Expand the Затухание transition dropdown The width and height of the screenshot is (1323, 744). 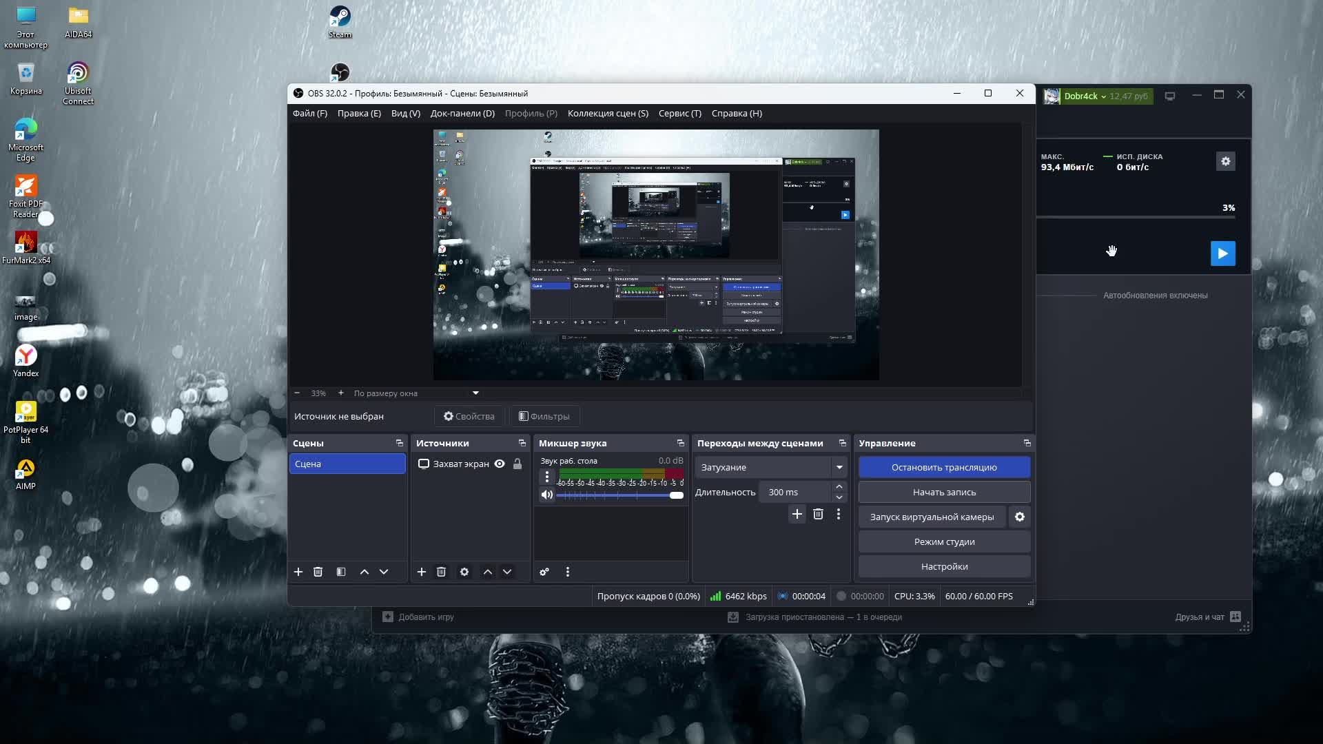pyautogui.click(x=839, y=467)
